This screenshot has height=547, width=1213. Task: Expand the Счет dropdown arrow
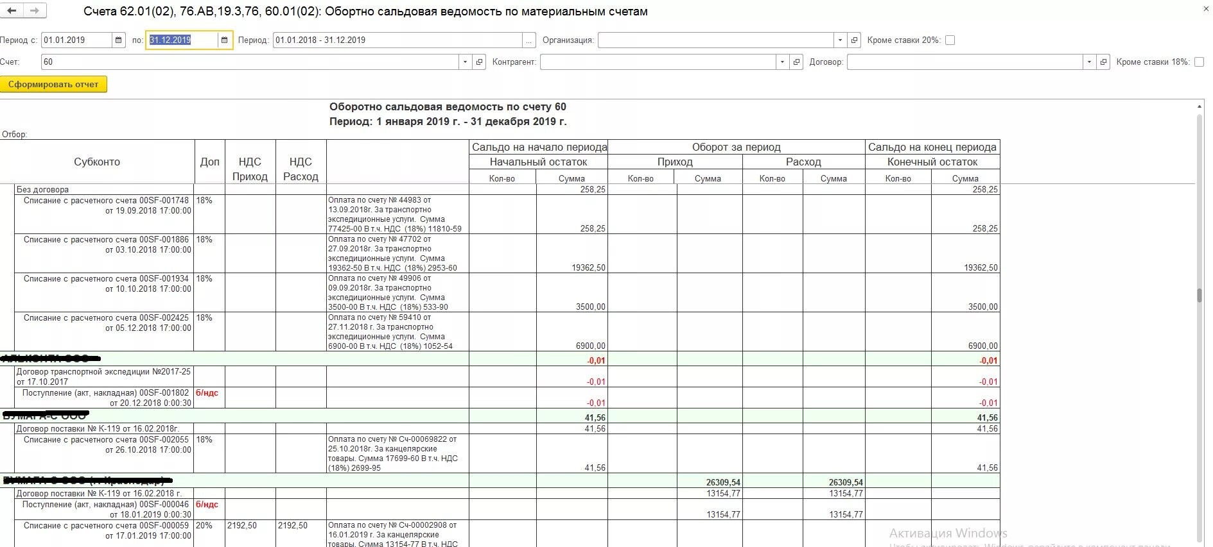[465, 62]
